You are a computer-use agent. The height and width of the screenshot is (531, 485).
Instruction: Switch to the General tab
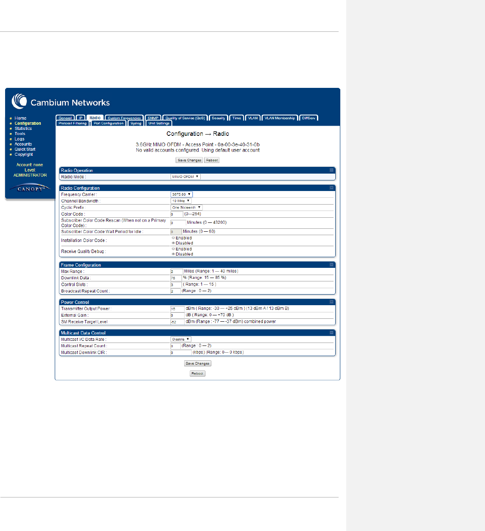(x=65, y=118)
